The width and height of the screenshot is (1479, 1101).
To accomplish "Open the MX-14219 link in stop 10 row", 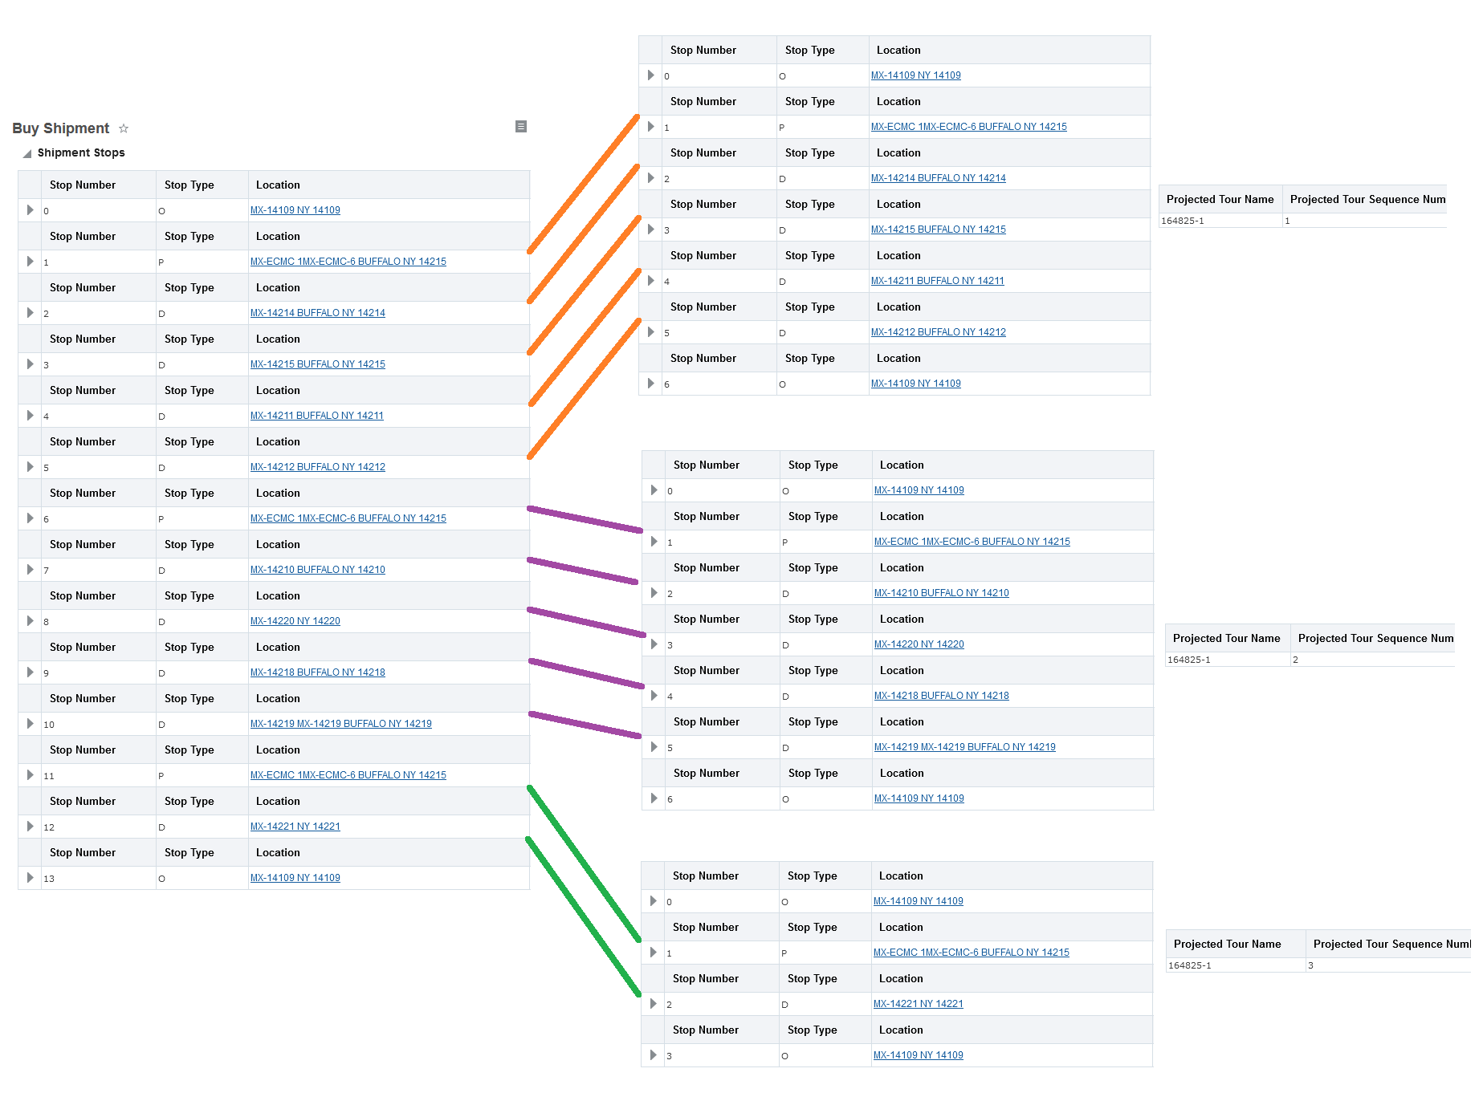I will point(340,724).
